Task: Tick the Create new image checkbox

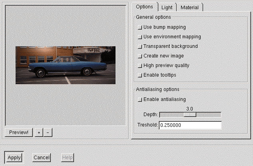Action: click(x=139, y=56)
